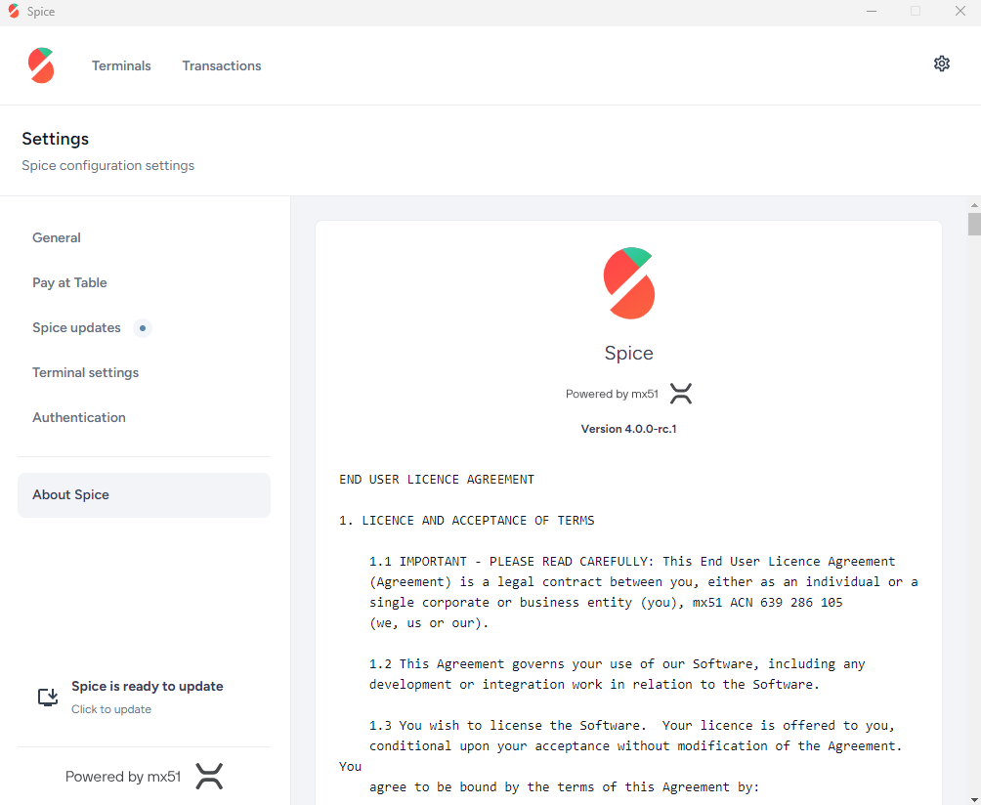The width and height of the screenshot is (981, 805).
Task: Open the Terminals tab
Action: [x=121, y=65]
